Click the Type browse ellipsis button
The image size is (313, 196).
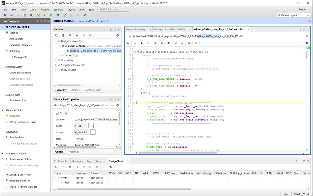(x=91, y=126)
